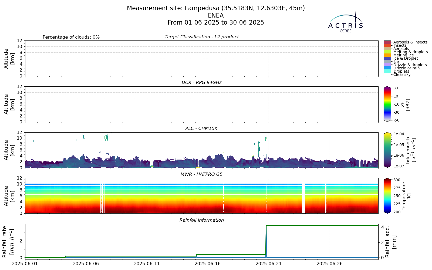Click the Temperature colorbar scale

pos(387,196)
